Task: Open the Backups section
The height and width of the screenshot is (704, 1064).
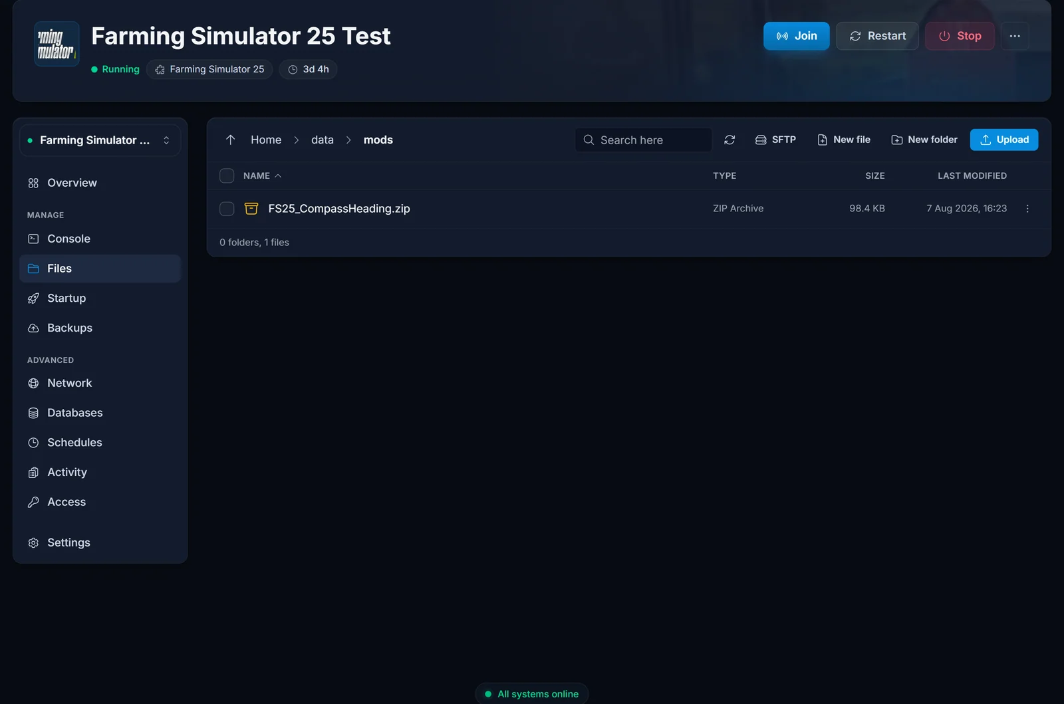Action: [100, 328]
